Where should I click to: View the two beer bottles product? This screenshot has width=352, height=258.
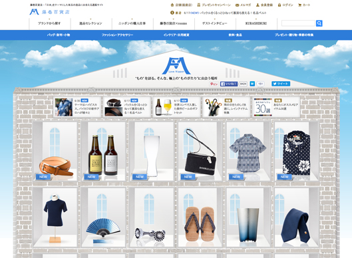click(103, 155)
